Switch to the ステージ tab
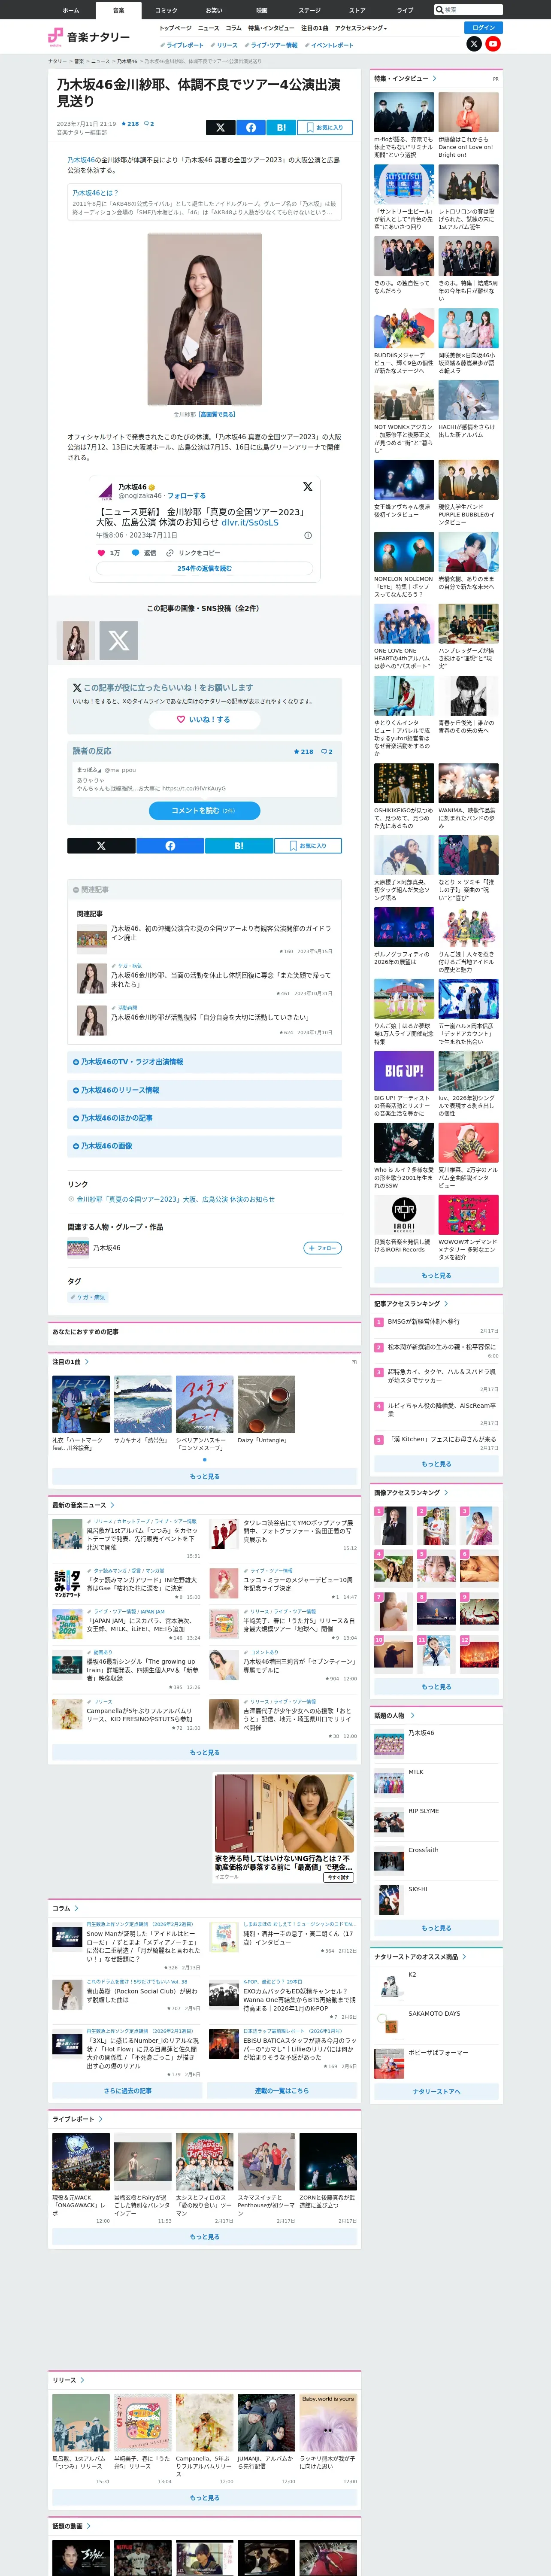 click(310, 10)
